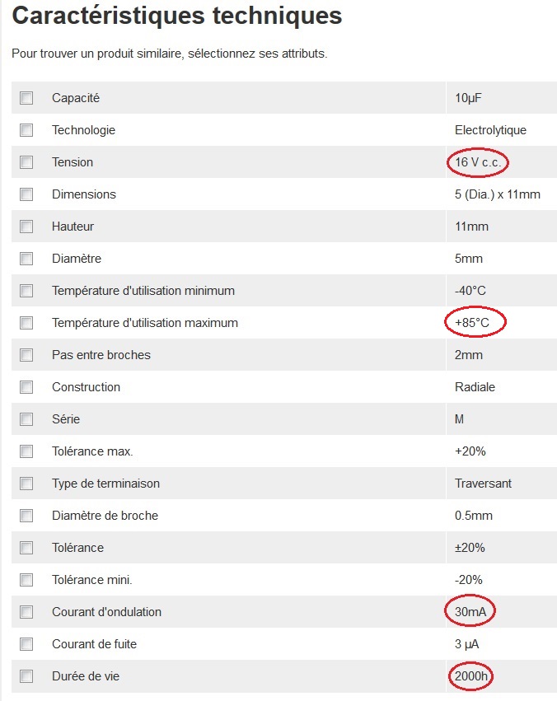Check the Capacité attribute checkbox

click(x=26, y=98)
